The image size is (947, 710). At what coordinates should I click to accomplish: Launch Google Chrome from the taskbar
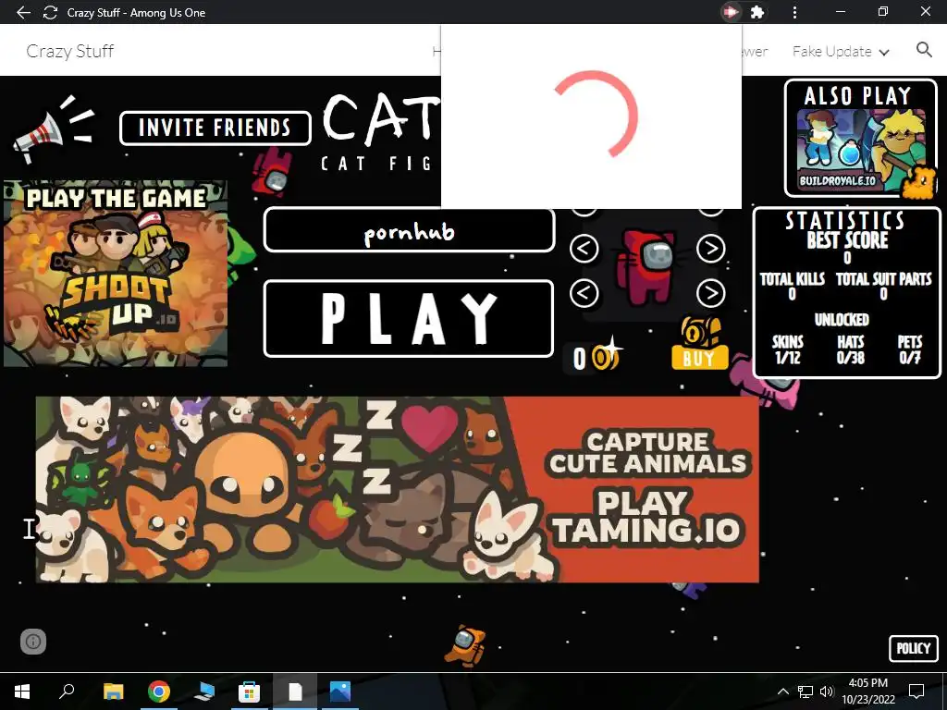coord(159,692)
